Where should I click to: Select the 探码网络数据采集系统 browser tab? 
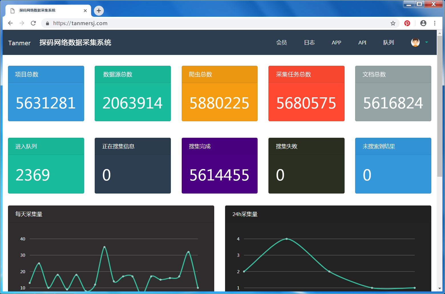click(x=48, y=11)
